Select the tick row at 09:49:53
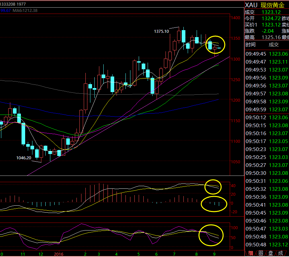Image resolution: width=289 pixels, height=257 pixels. click(267, 70)
